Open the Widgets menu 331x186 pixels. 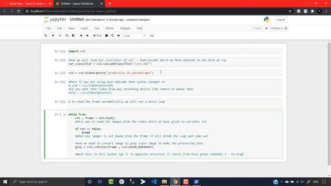125,28
